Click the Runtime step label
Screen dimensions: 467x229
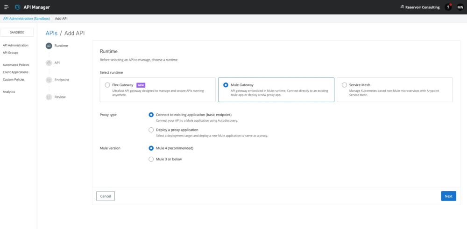pos(61,46)
